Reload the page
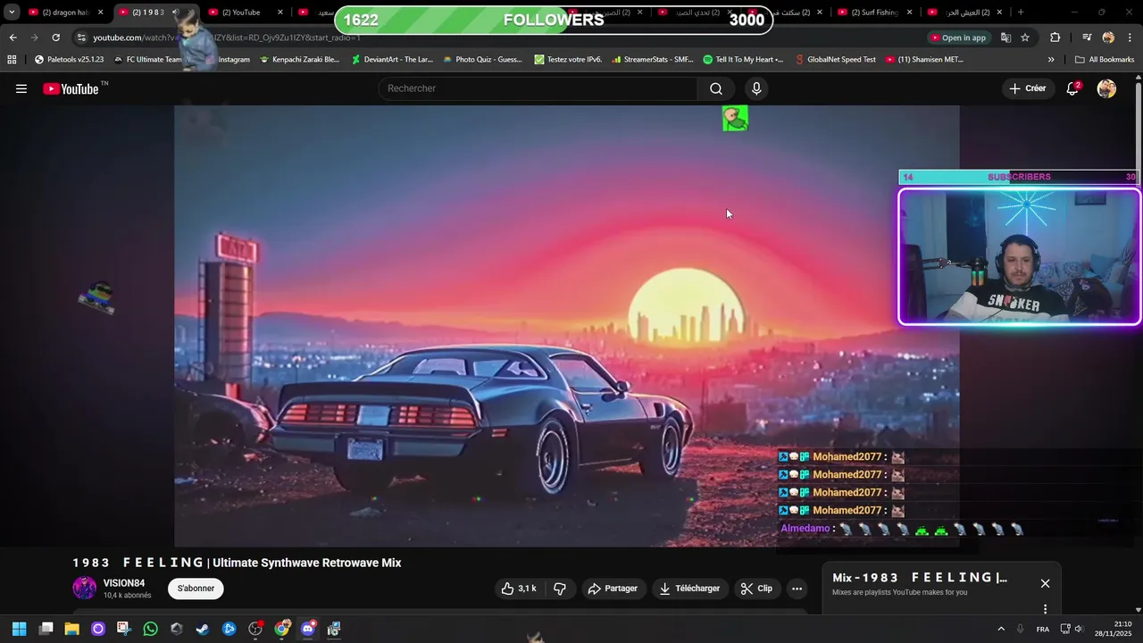The height and width of the screenshot is (643, 1143). pos(55,38)
